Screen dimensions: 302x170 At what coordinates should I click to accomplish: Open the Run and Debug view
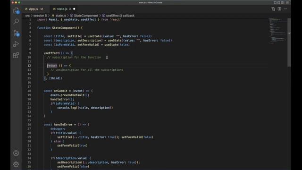coord(16,44)
